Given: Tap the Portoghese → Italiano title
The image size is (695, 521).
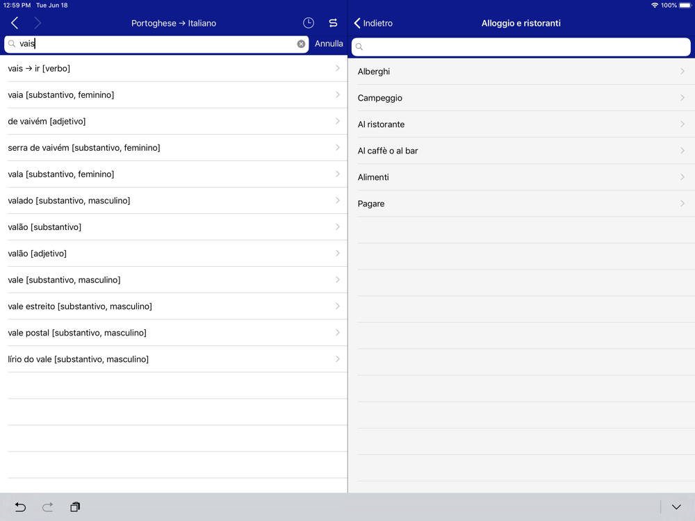Looking at the screenshot, I should coord(174,23).
